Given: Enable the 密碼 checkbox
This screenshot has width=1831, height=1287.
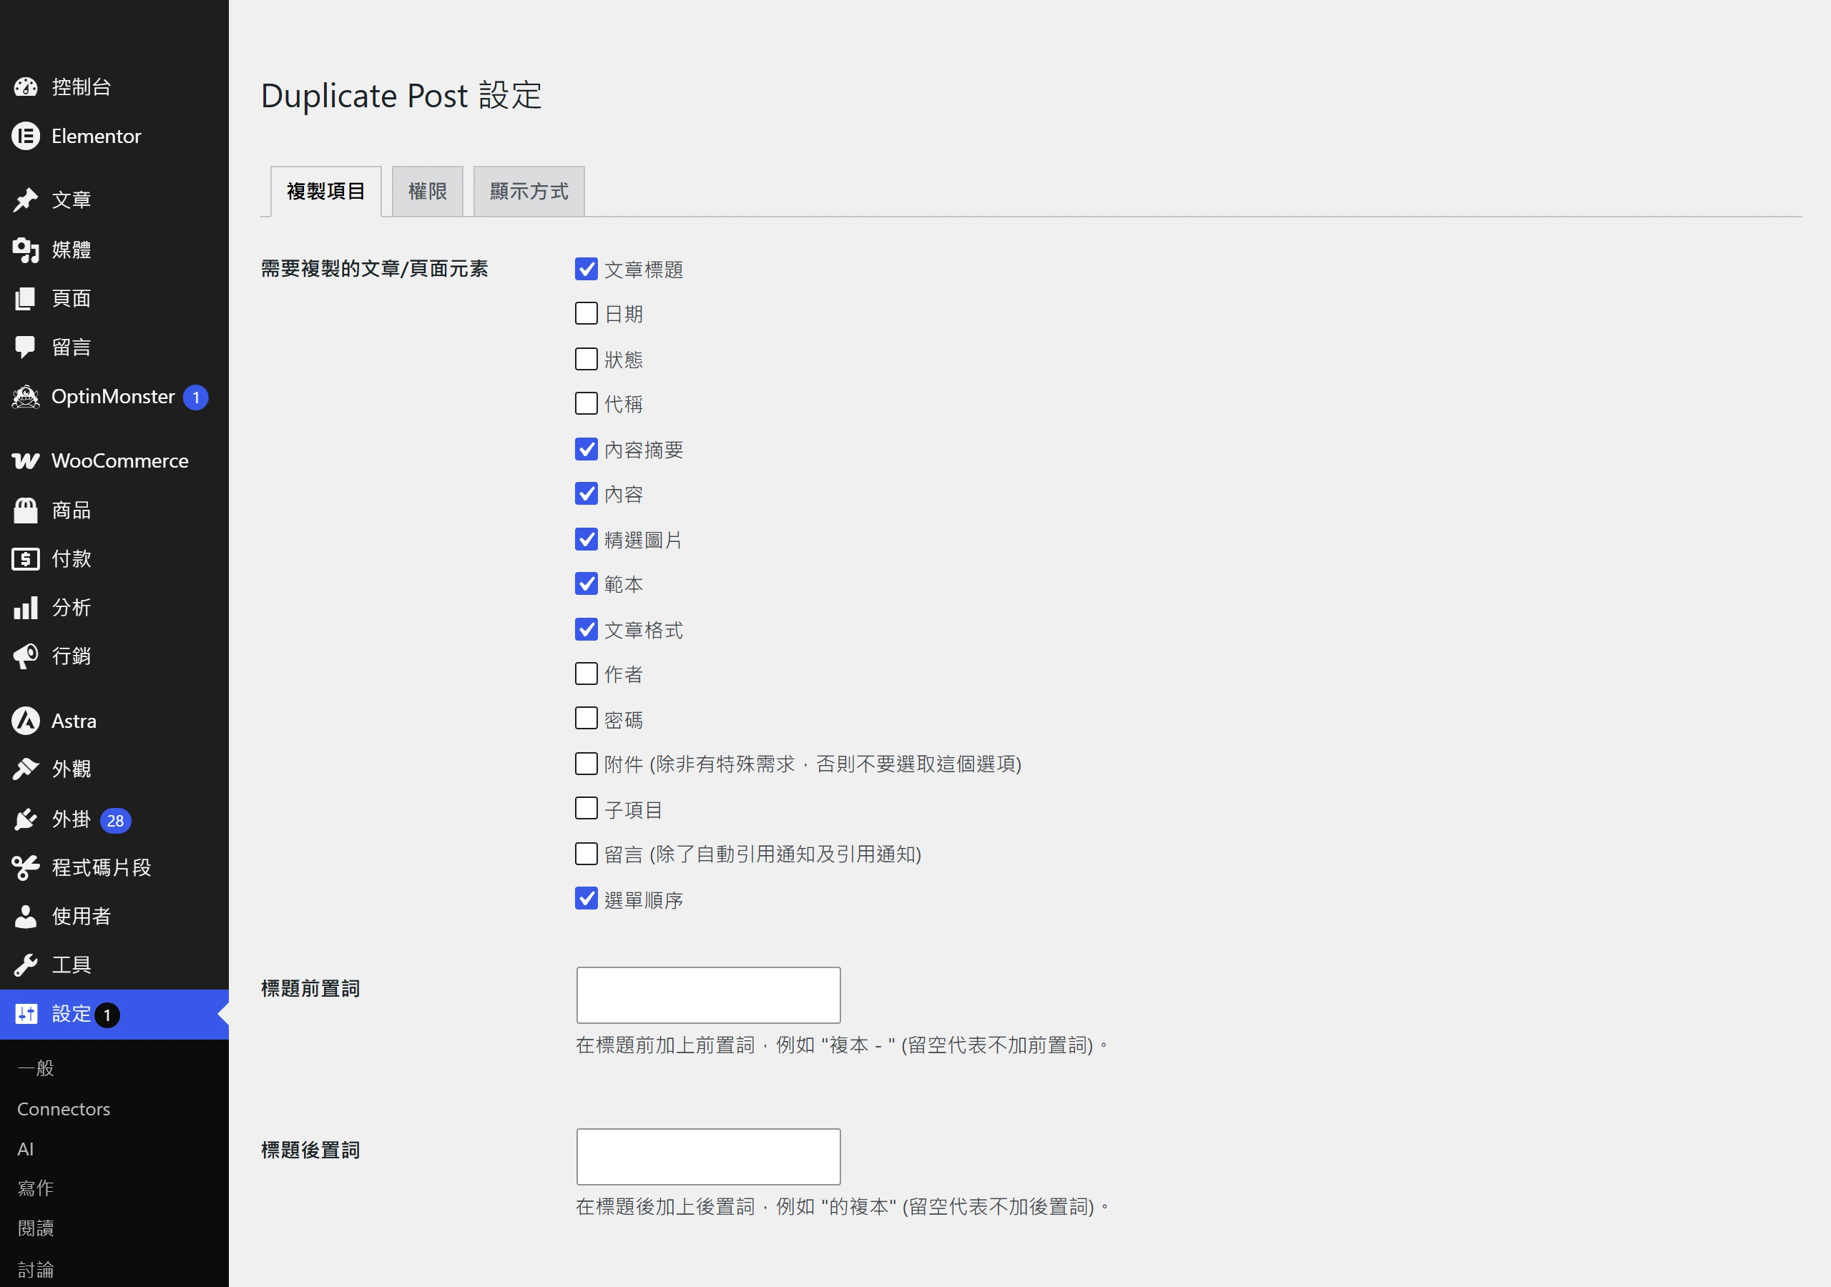Looking at the screenshot, I should click(x=586, y=719).
